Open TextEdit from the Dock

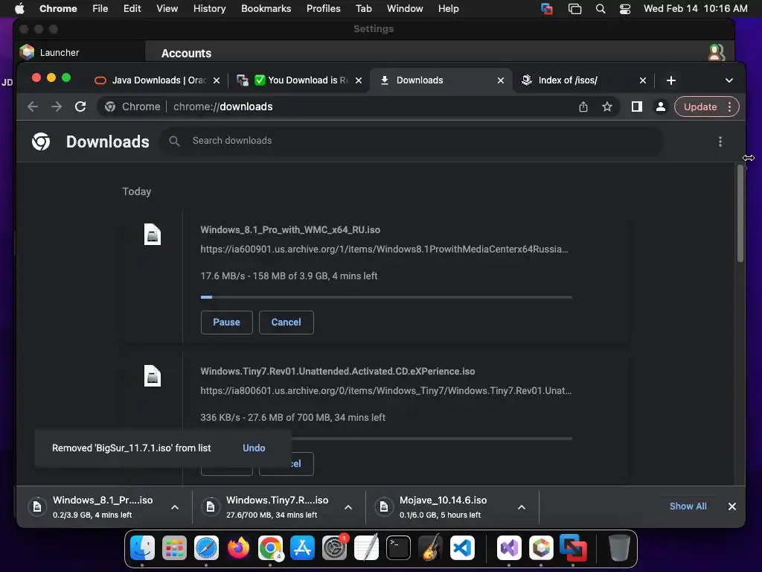coord(366,548)
